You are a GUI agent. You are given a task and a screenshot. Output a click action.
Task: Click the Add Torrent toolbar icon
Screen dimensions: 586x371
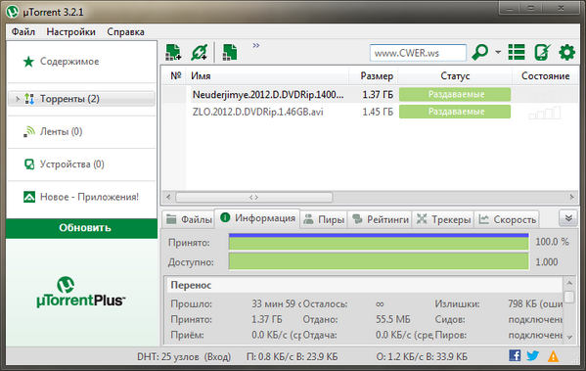pos(173,52)
